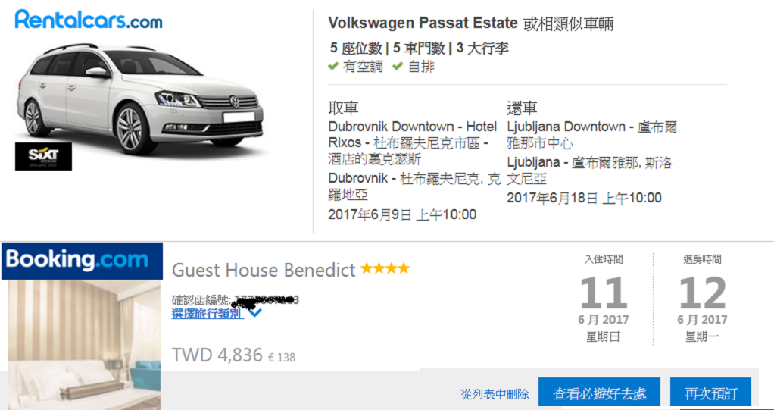Select the check-out date 12
Viewport: 774px width, 410px height.
click(x=702, y=293)
